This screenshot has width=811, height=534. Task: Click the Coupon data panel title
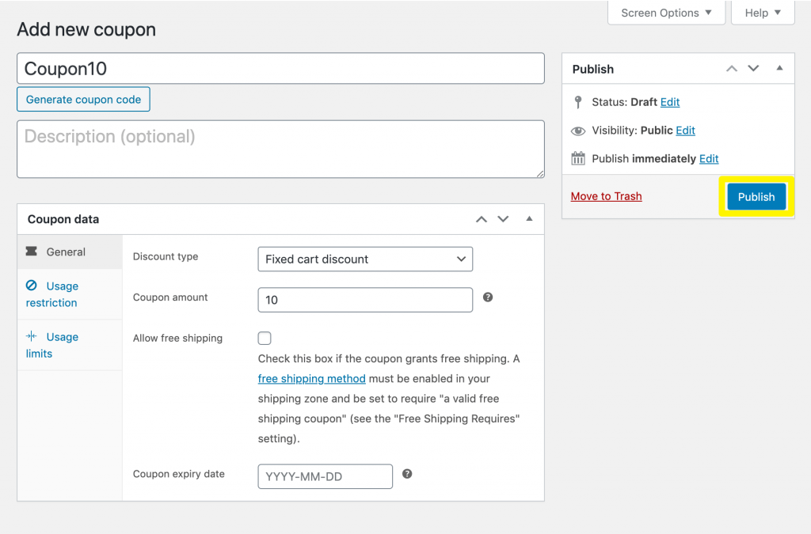tap(63, 219)
